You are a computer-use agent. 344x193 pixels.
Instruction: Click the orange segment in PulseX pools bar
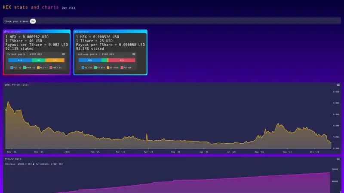click(55, 60)
